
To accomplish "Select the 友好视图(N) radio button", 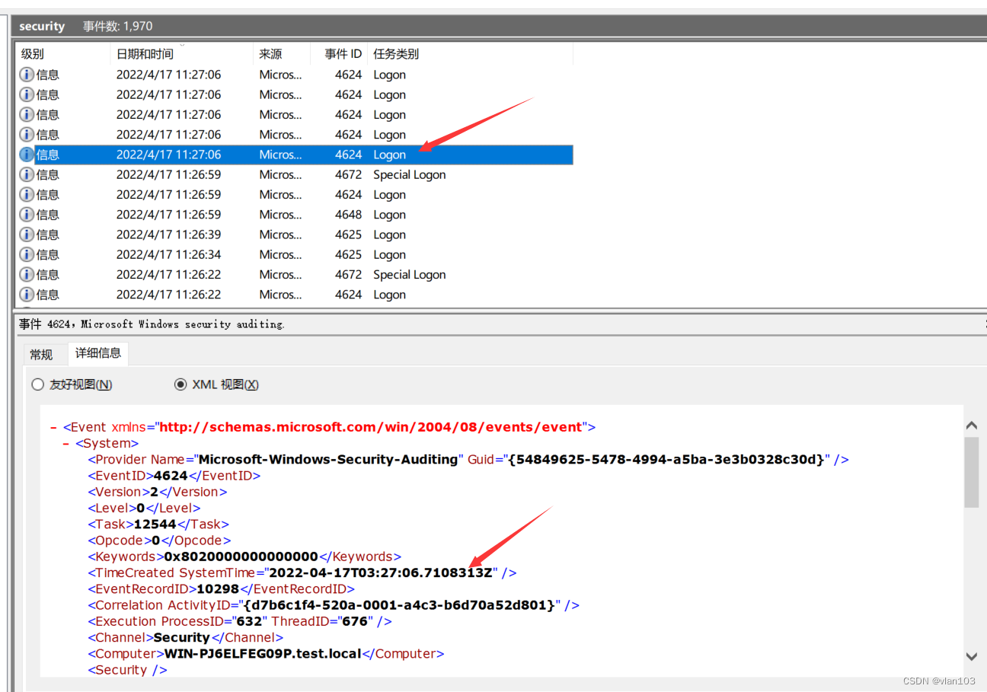I will [x=38, y=384].
